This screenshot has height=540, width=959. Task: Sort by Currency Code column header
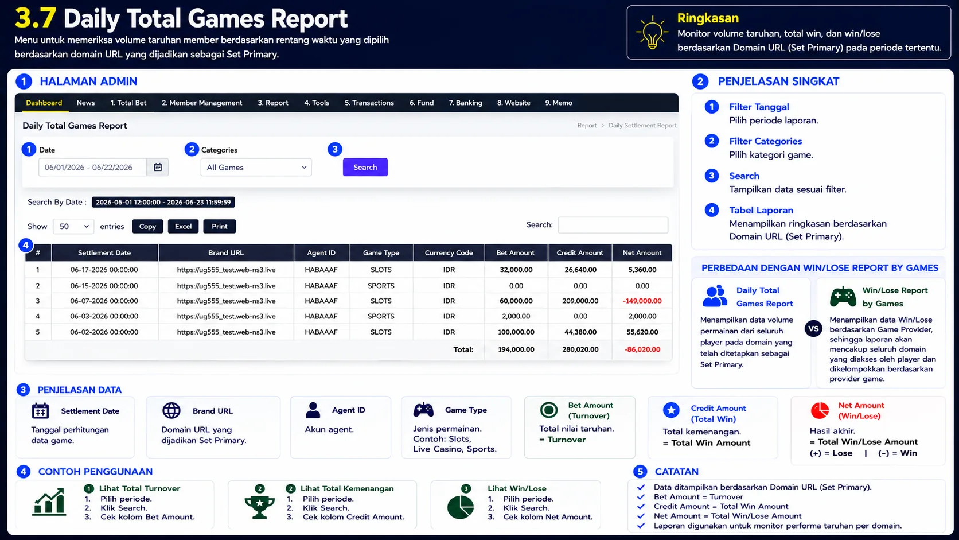(449, 252)
